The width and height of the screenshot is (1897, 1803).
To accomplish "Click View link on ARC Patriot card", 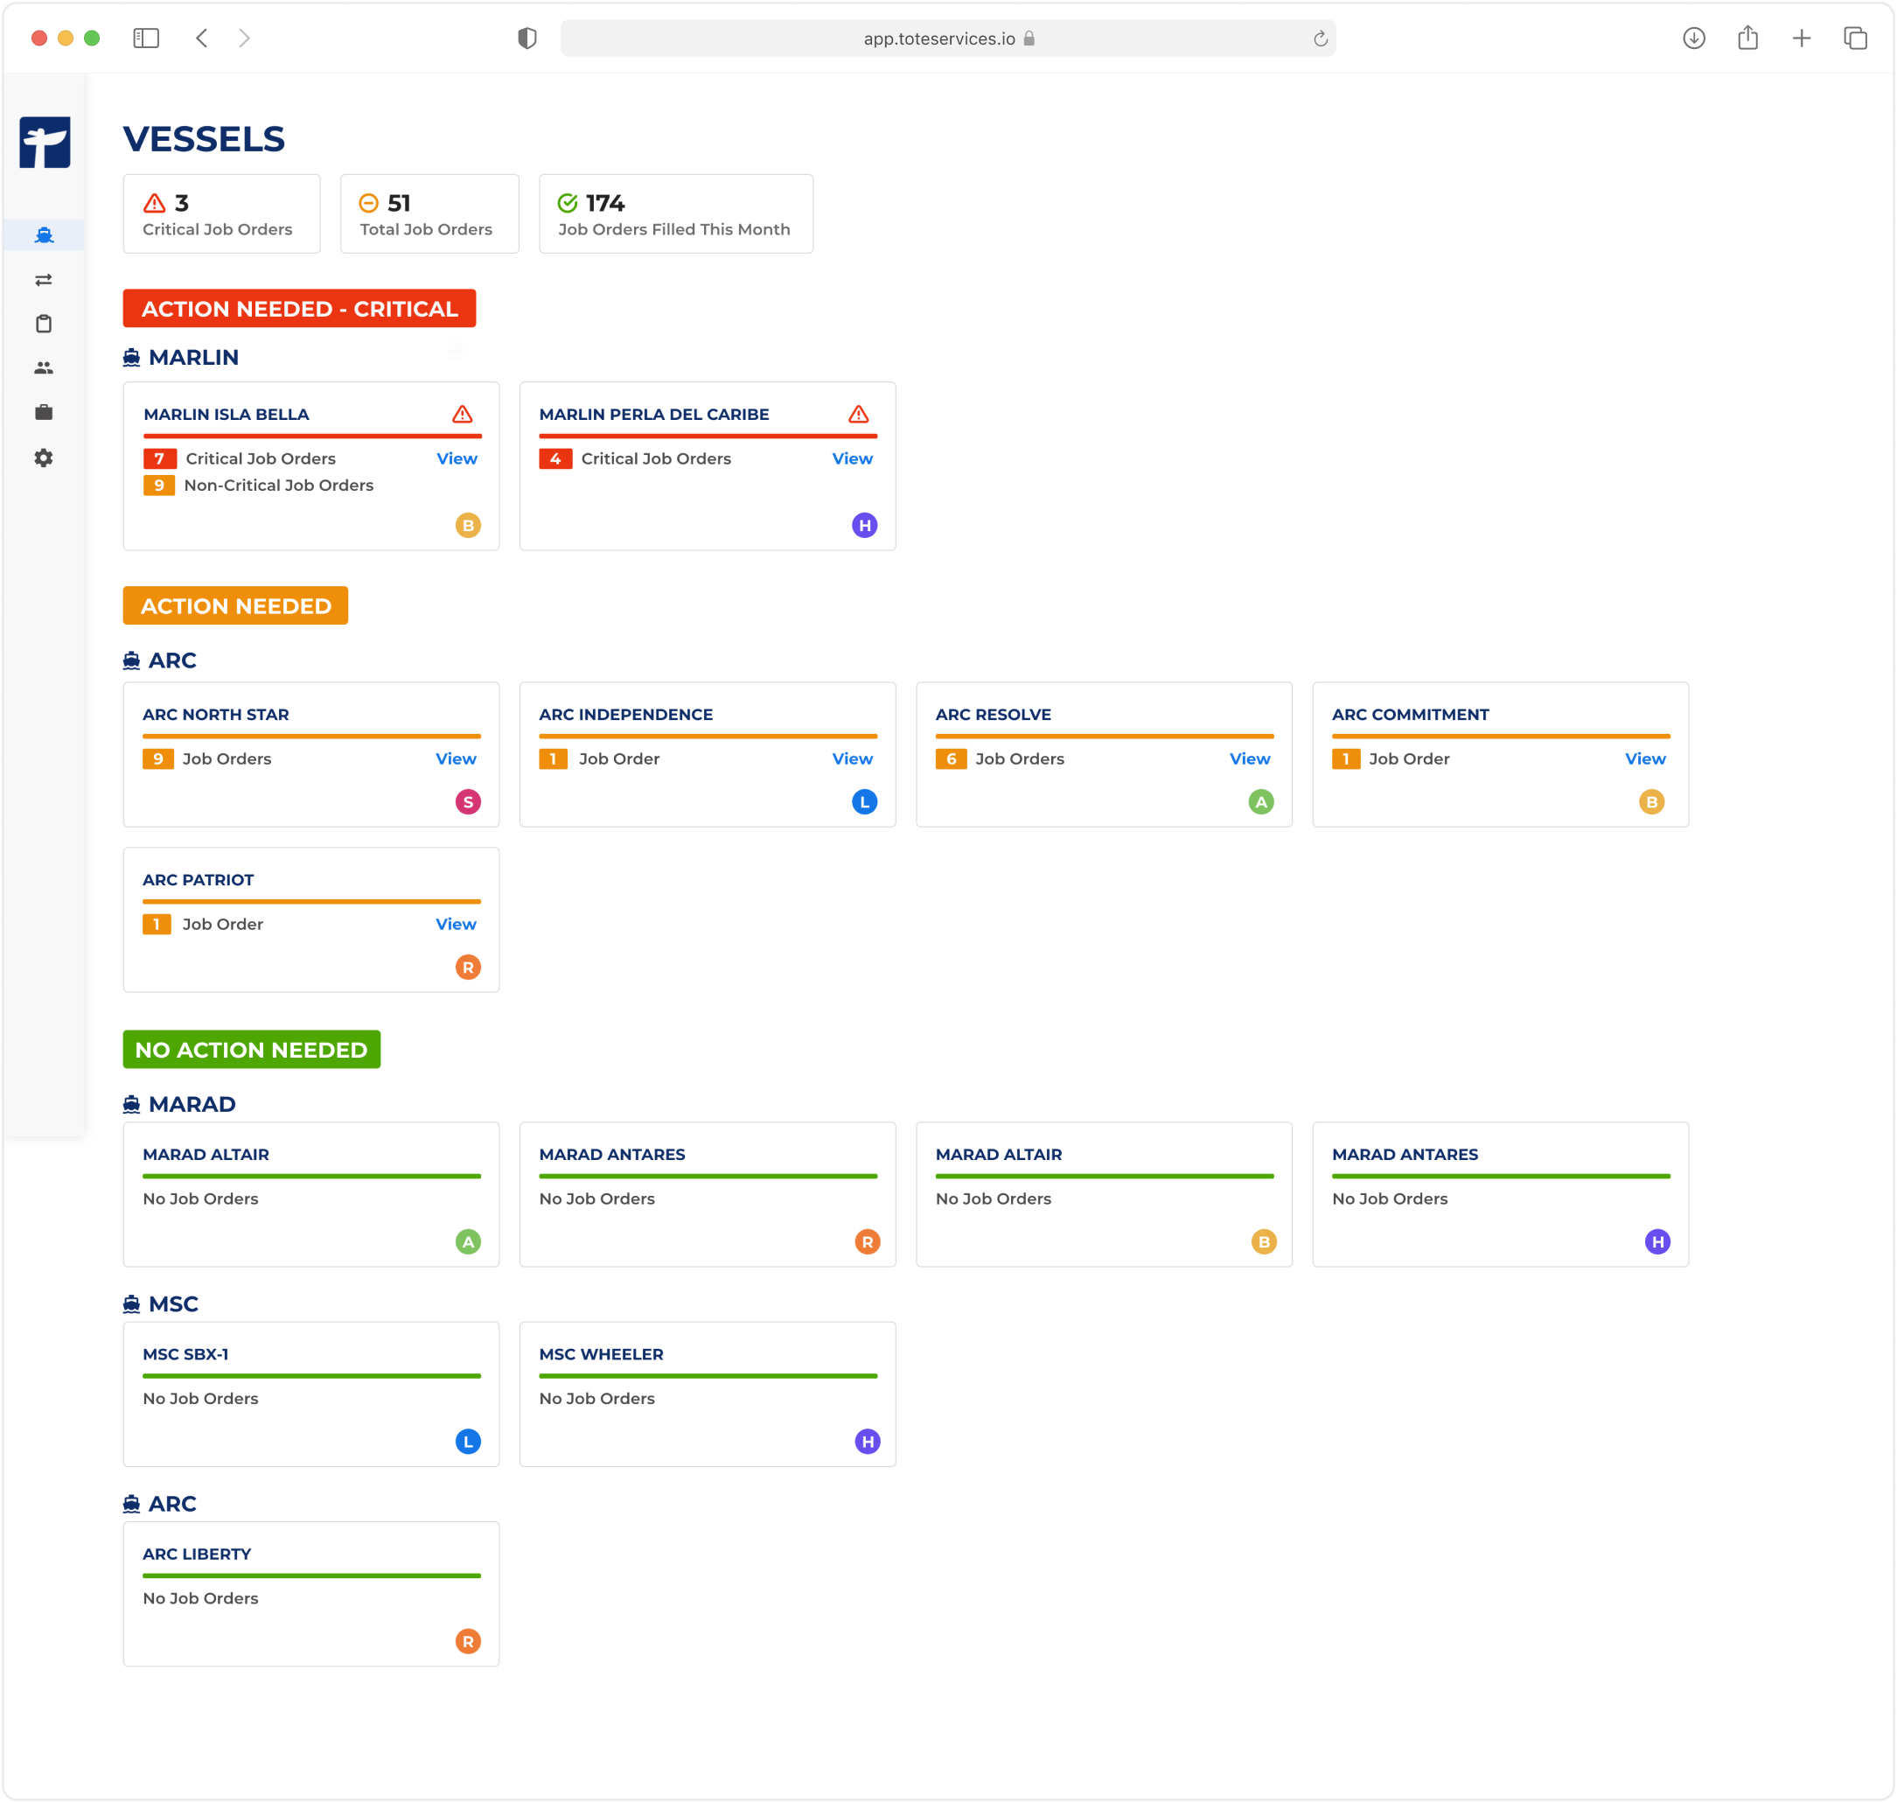I will (456, 924).
